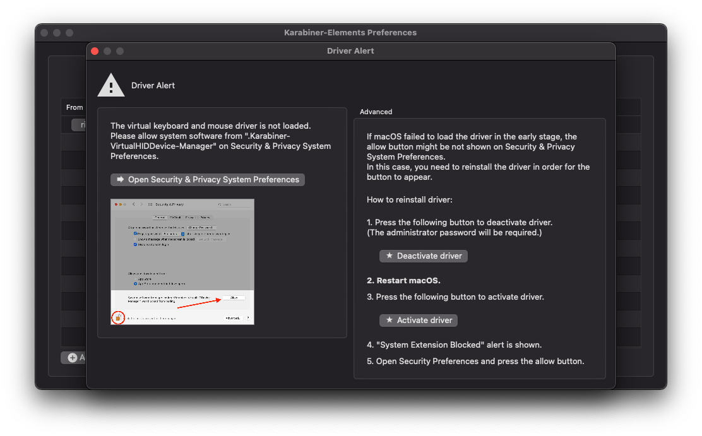
Task: Click the '1. Press the following button to deactivate driver.' text
Action: coord(460,223)
